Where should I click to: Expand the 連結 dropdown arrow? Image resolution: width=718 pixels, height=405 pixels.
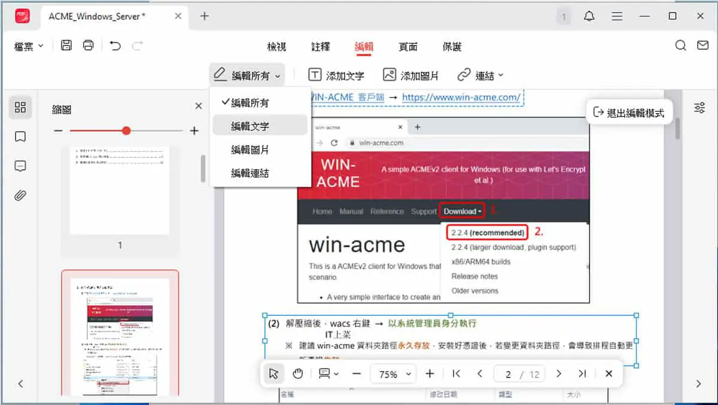point(501,75)
